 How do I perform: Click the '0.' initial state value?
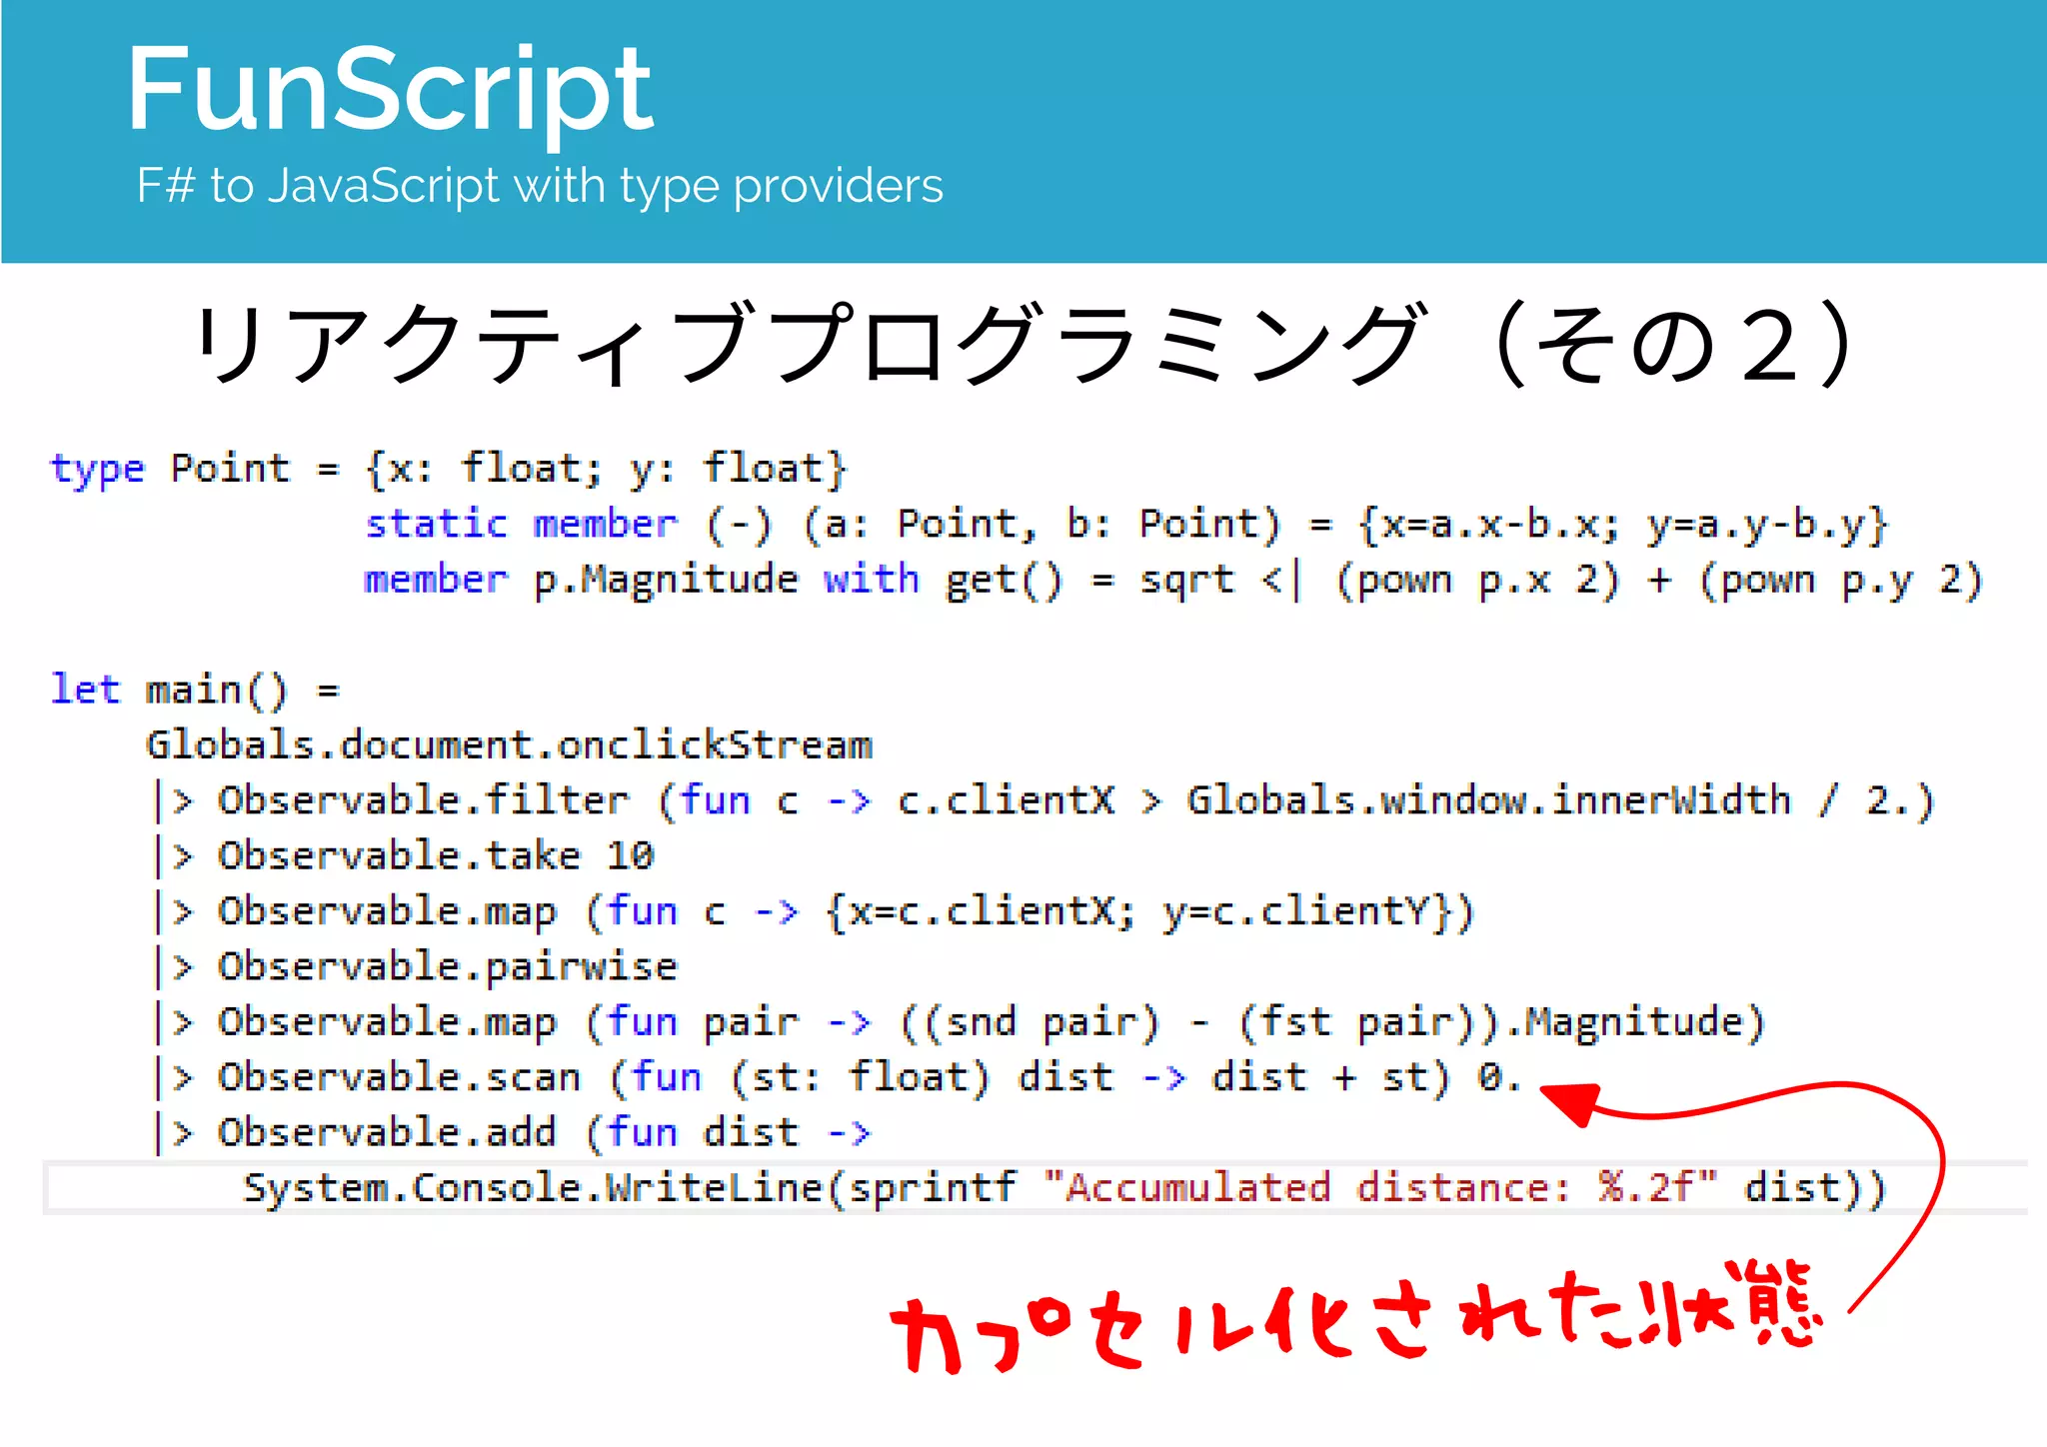click(1499, 1077)
